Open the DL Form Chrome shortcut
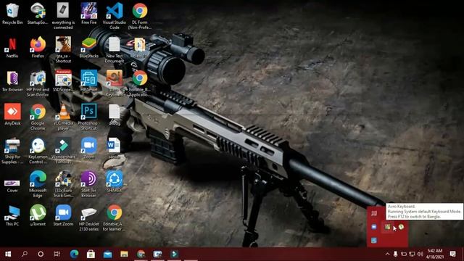Viewport: 464px width, 261px height. tap(140, 16)
